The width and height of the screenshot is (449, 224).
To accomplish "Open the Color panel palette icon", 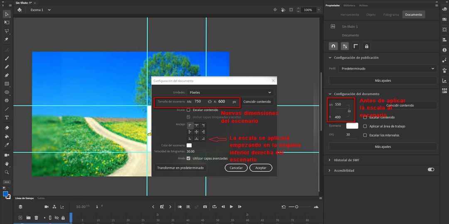I will point(444,9).
